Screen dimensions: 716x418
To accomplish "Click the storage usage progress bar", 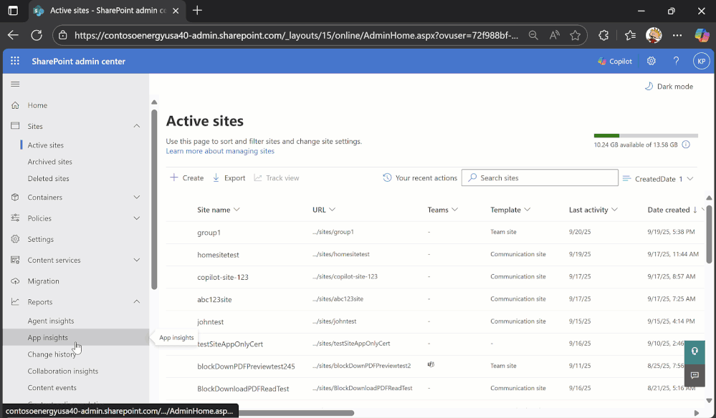I will click(646, 135).
